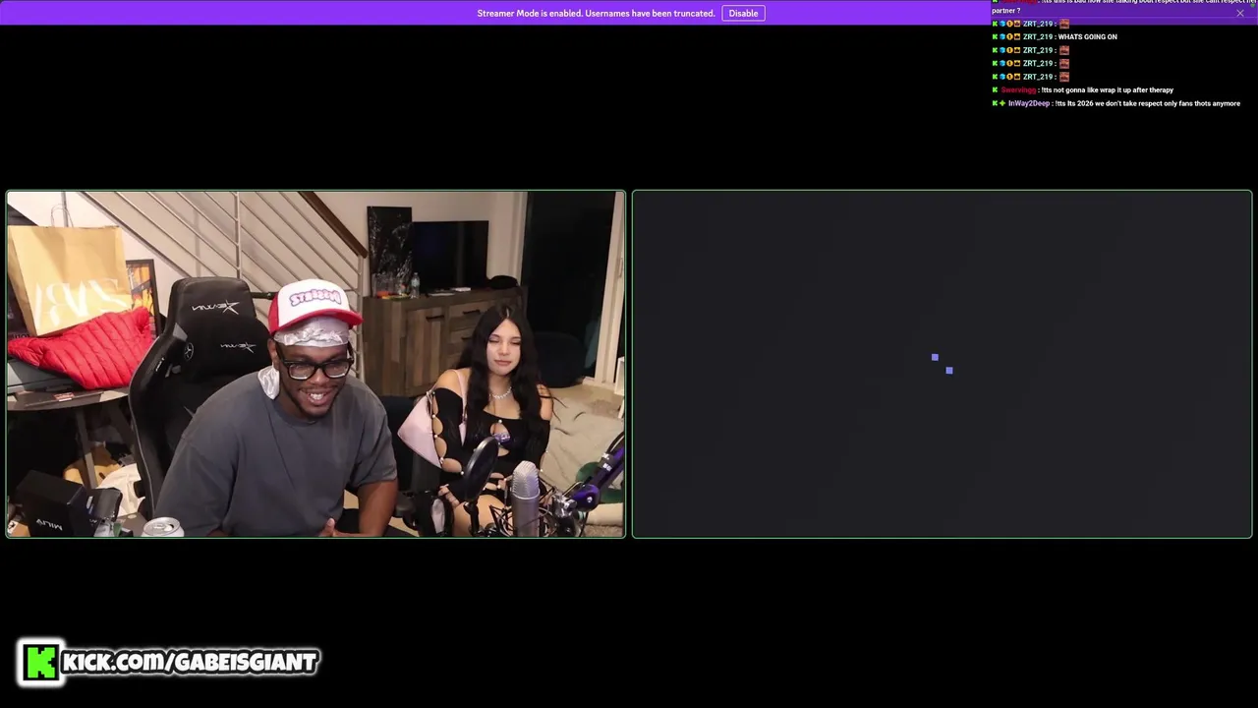This screenshot has width=1258, height=708.
Task: Click the Kick badge beside Swervingg
Action: pos(995,89)
